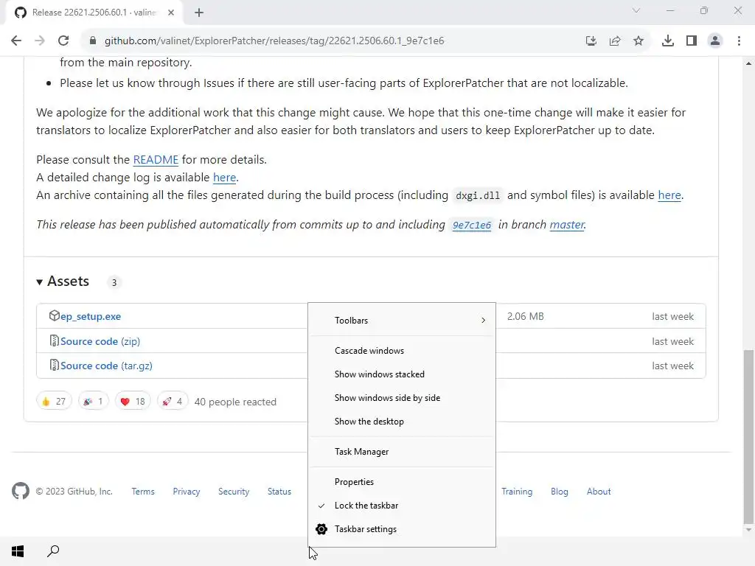755x566 pixels.
Task: Open Taskbar settings
Action: [402, 529]
